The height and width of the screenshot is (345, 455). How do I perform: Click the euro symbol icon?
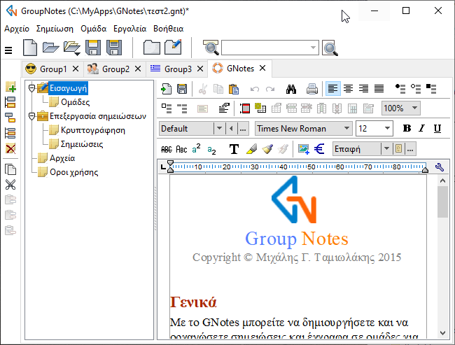319,149
